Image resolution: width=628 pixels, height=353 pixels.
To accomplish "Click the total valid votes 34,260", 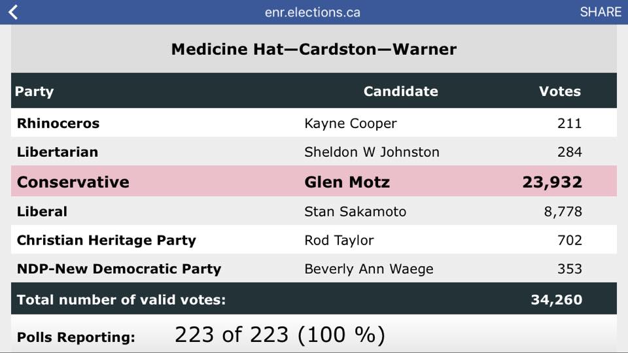I will (555, 300).
